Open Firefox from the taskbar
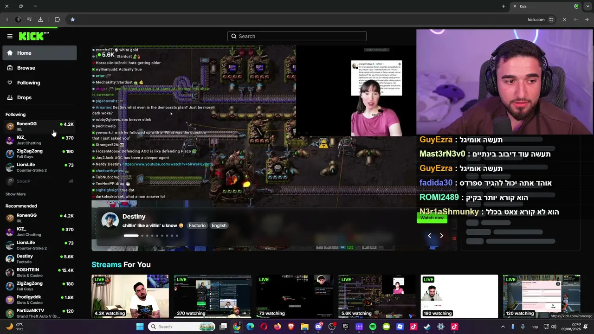Viewport: 594px width, 334px height. pyautogui.click(x=278, y=327)
